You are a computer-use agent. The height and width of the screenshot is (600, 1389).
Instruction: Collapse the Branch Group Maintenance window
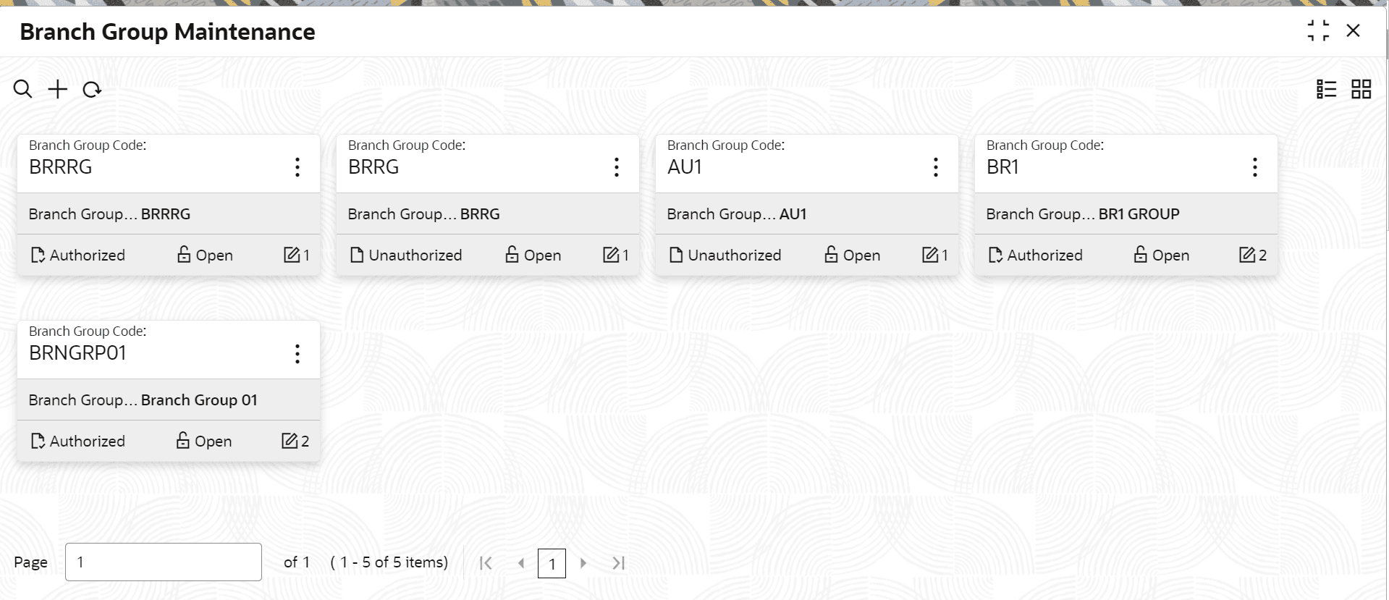(x=1318, y=31)
